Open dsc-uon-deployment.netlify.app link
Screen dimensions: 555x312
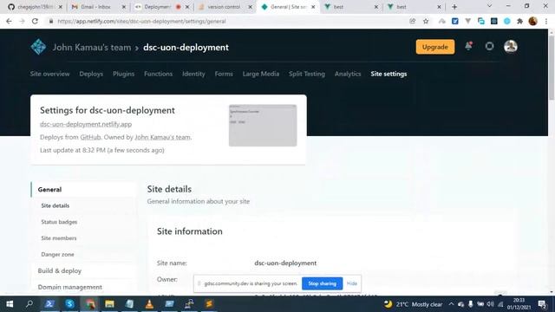(x=86, y=124)
